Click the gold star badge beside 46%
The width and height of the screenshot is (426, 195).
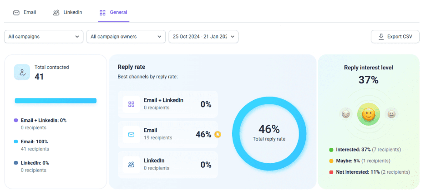pos(218,134)
